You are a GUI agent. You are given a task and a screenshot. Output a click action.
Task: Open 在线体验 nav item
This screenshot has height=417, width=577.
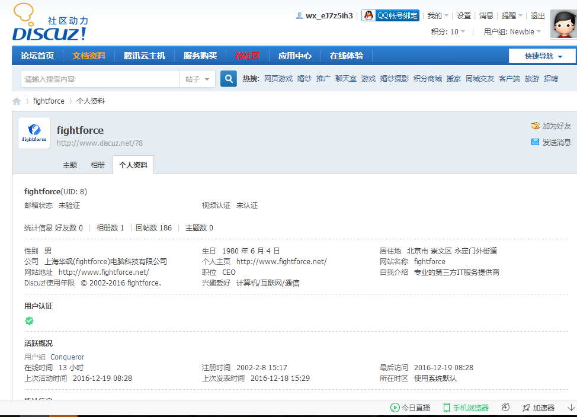coord(347,56)
